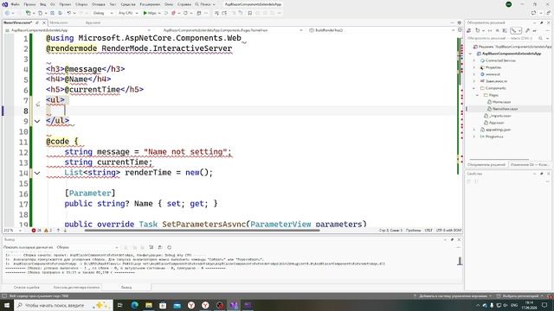Screen dimensions: 554x311
Task: Switch to the package manager console tab
Action: (x=77, y=288)
